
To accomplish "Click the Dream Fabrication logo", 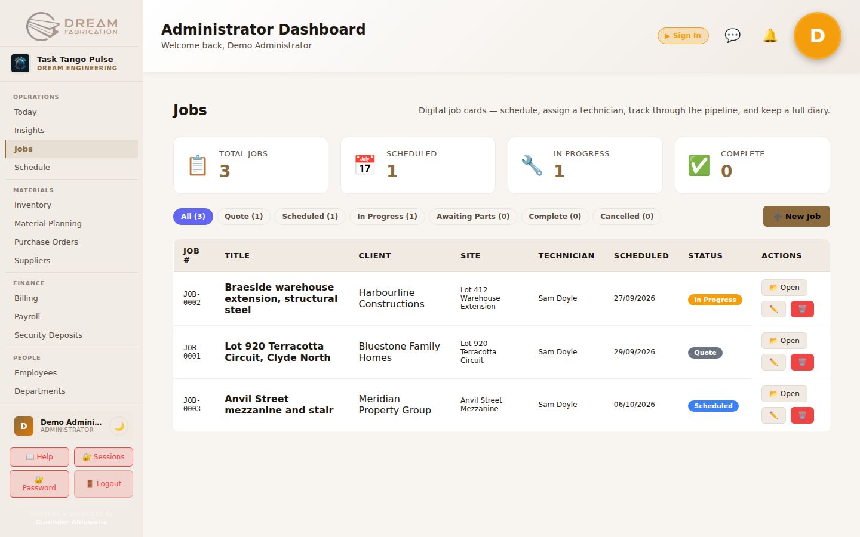I will [x=72, y=26].
